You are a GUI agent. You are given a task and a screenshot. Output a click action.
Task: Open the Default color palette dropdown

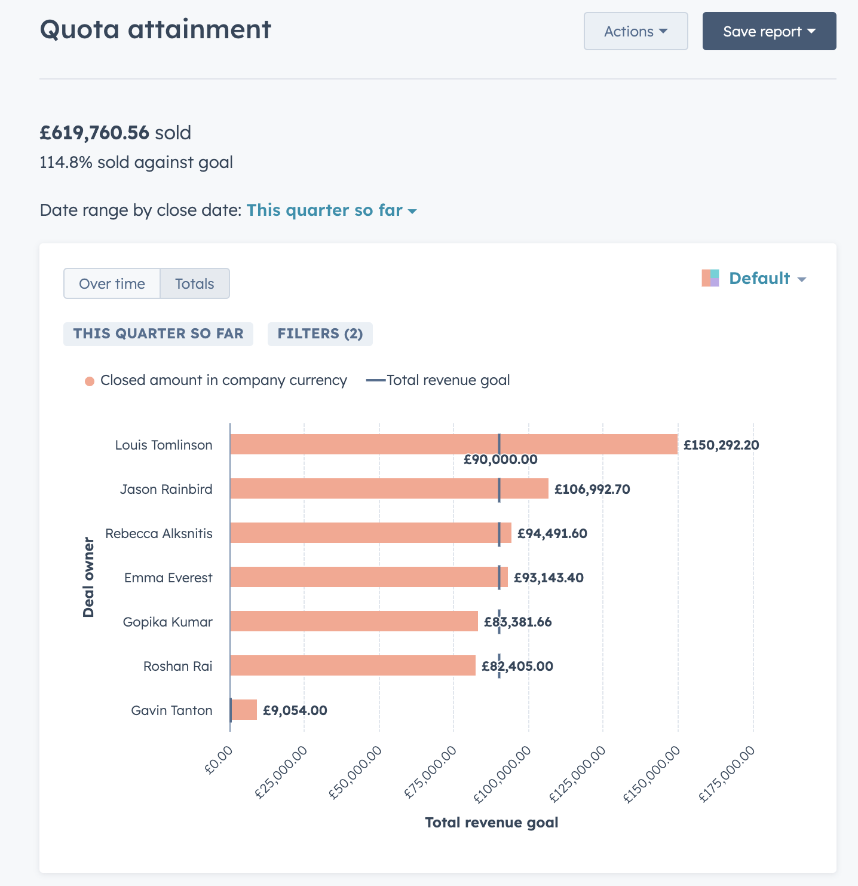(767, 278)
